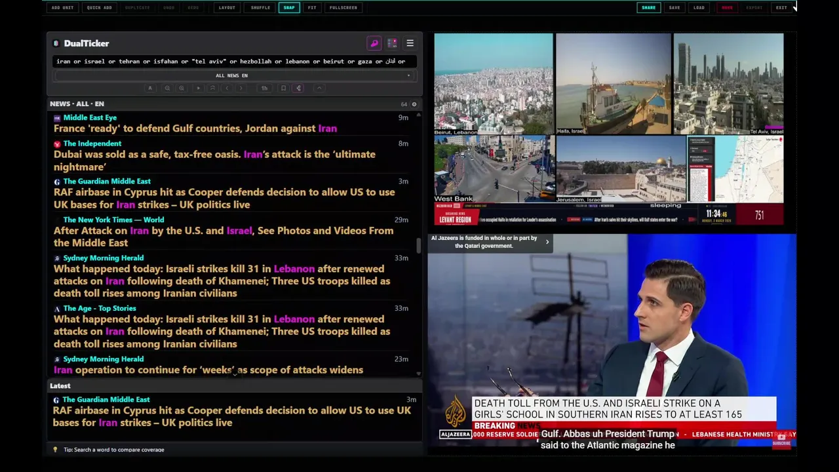839x472 pixels.
Task: Click the news list scrollbar thumb
Action: pyautogui.click(x=419, y=246)
